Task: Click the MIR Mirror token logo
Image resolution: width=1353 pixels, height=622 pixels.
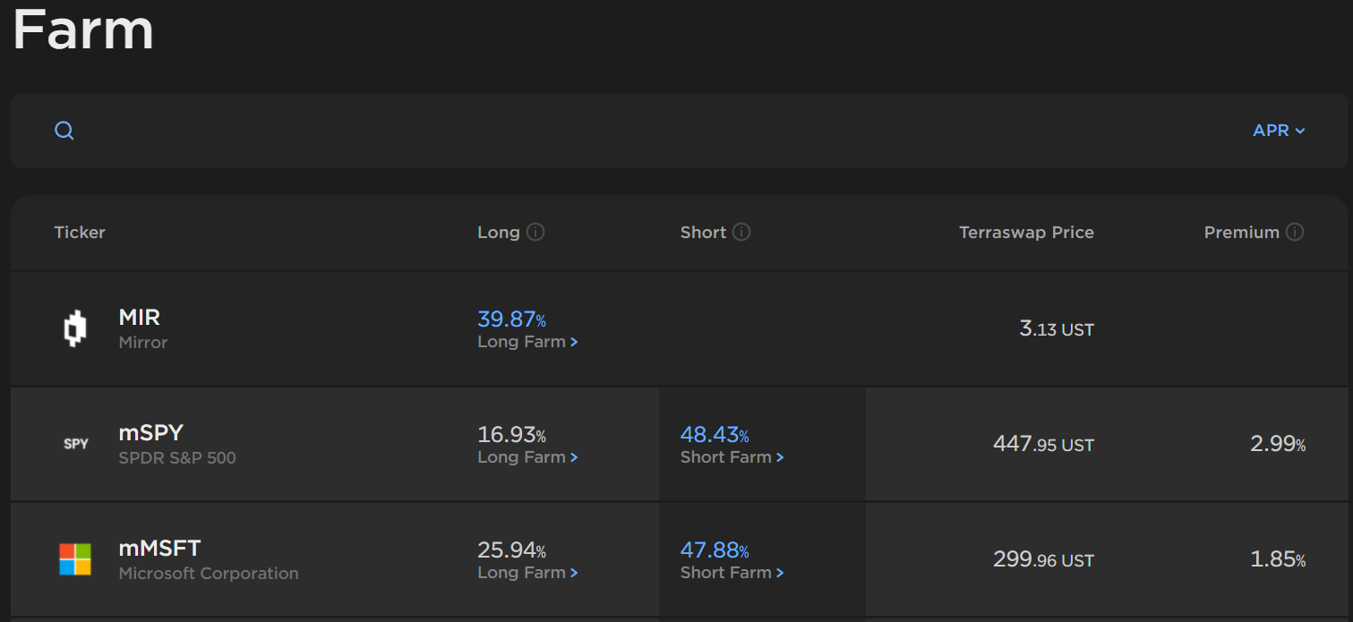Action: [x=75, y=328]
